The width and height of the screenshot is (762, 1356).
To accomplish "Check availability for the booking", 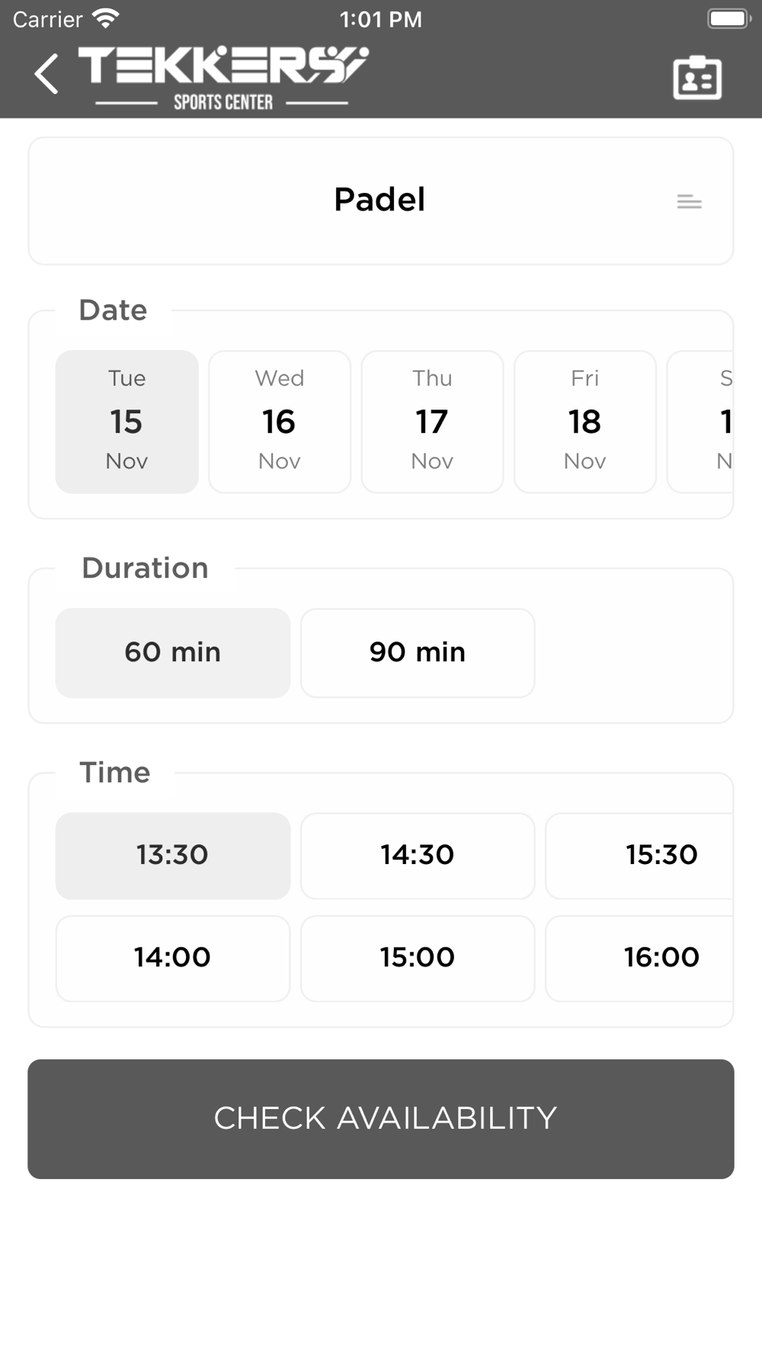I will point(381,1119).
